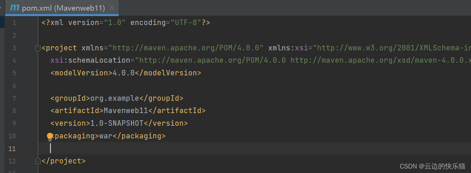Click the Maven 'm' icon on the pom.xml tab
The height and width of the screenshot is (173, 471).
click(15, 8)
